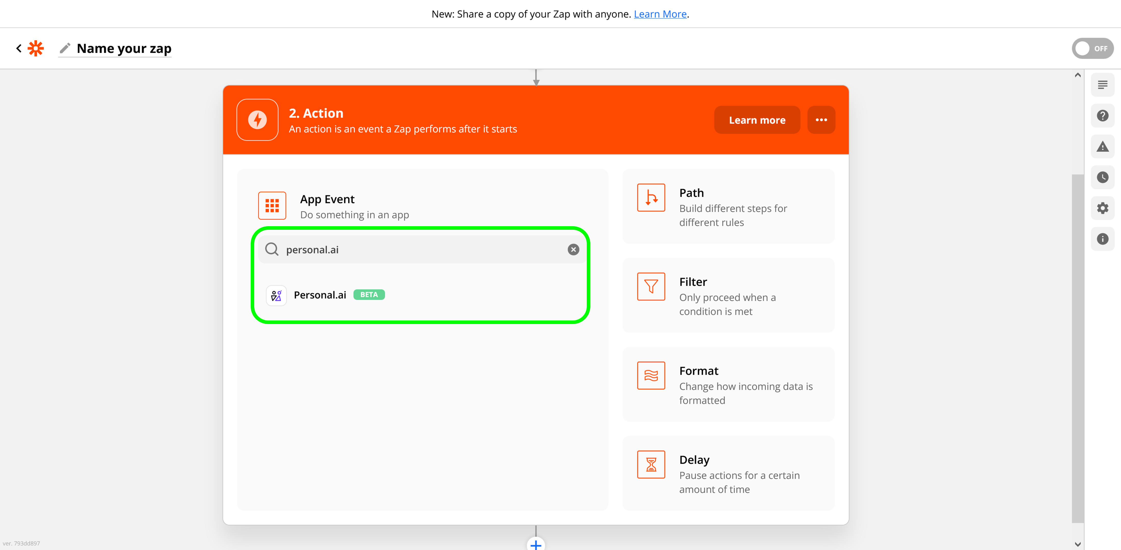Click the pencil icon to rename zap
1121x550 pixels.
[x=65, y=48]
